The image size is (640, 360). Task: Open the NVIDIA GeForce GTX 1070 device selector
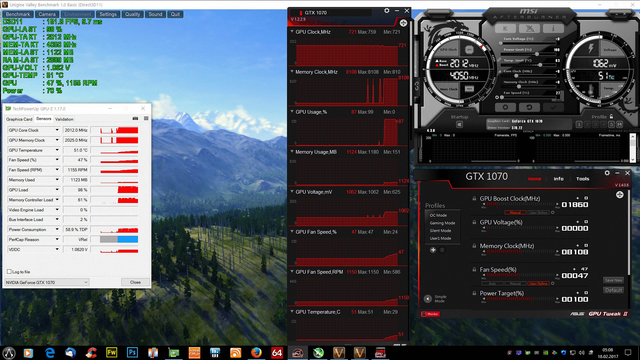47,282
